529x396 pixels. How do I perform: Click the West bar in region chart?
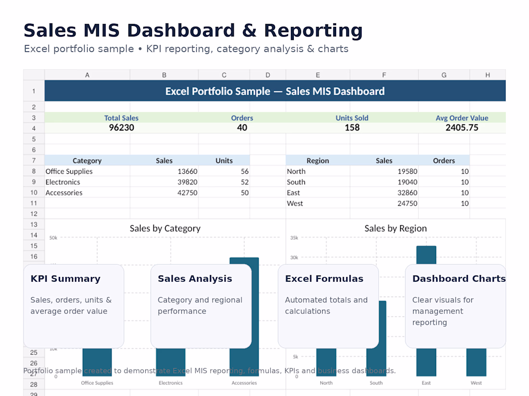(x=477, y=362)
